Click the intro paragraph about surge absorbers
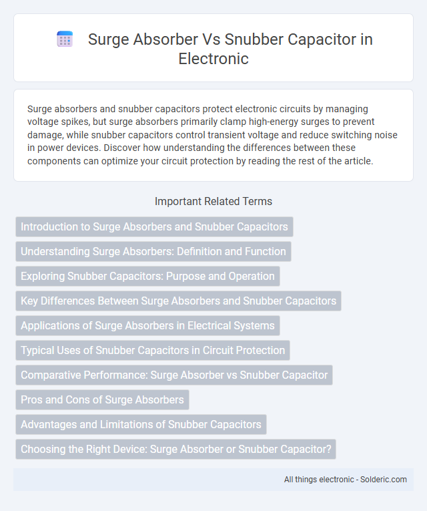Image resolution: width=427 pixels, height=511 pixels. point(212,135)
